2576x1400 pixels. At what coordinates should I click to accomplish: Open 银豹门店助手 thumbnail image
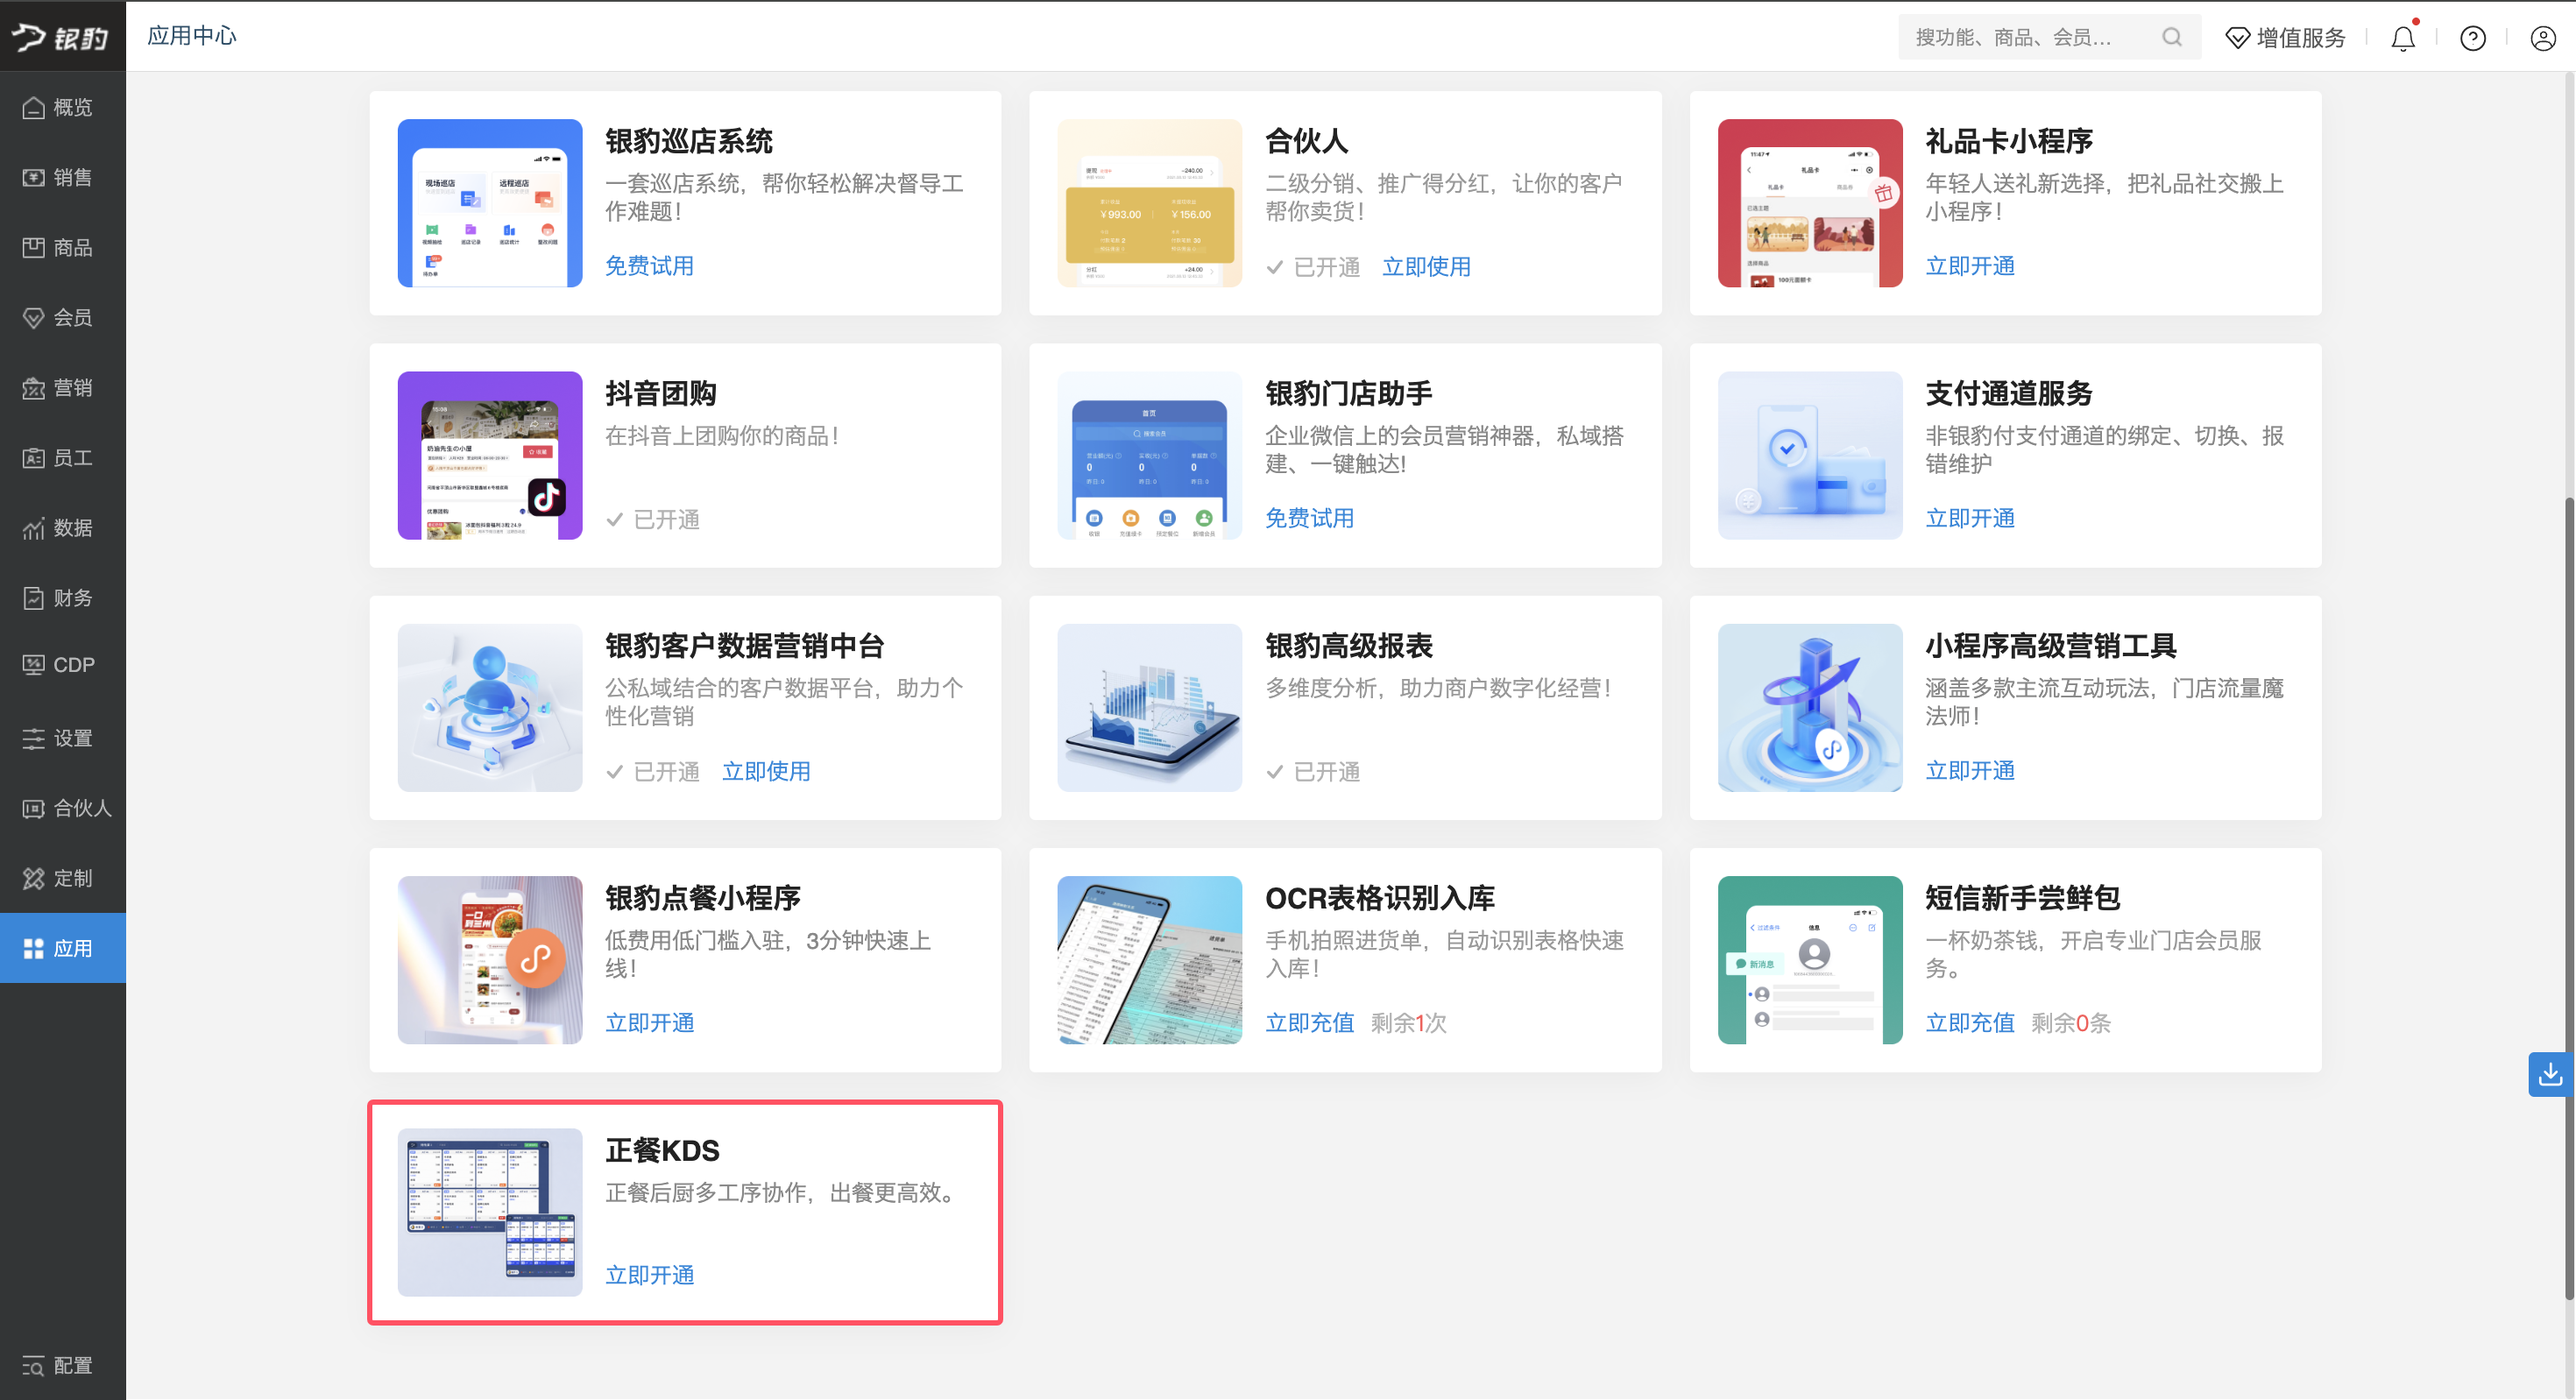point(1150,455)
